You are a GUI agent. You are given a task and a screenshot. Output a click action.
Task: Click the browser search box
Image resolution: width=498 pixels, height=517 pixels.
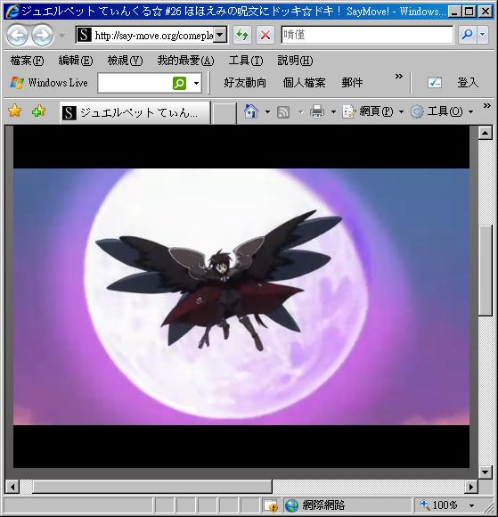[x=367, y=35]
